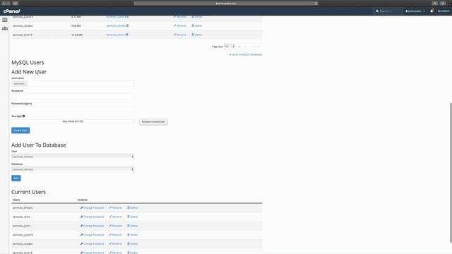This screenshot has width=452, height=254.
Task: Click the Very Weak strength meter bar
Action: pos(73,121)
